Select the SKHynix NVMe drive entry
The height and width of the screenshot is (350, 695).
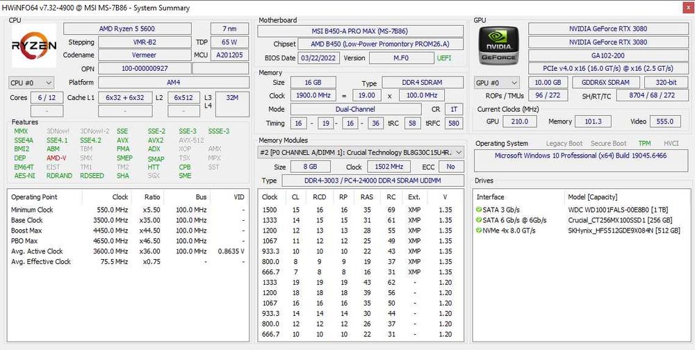point(582,231)
